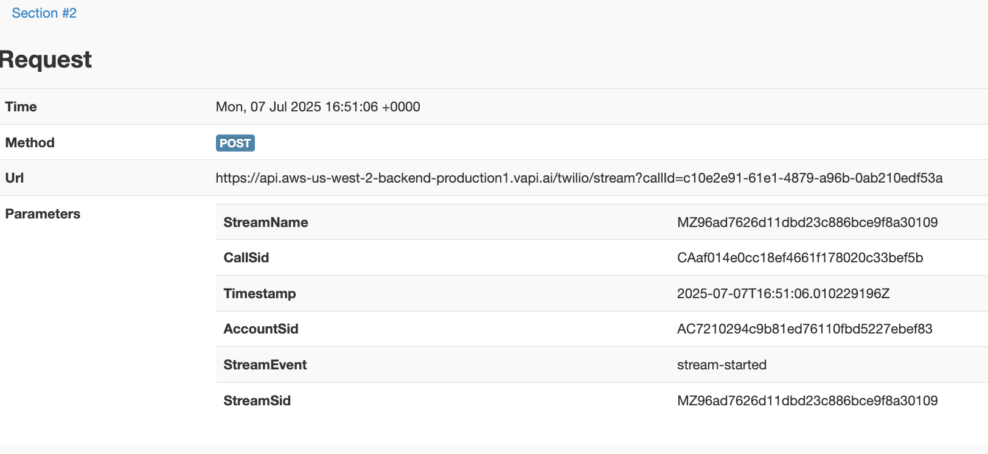Click the CallSid parameter label
988x454 pixels.
point(246,258)
